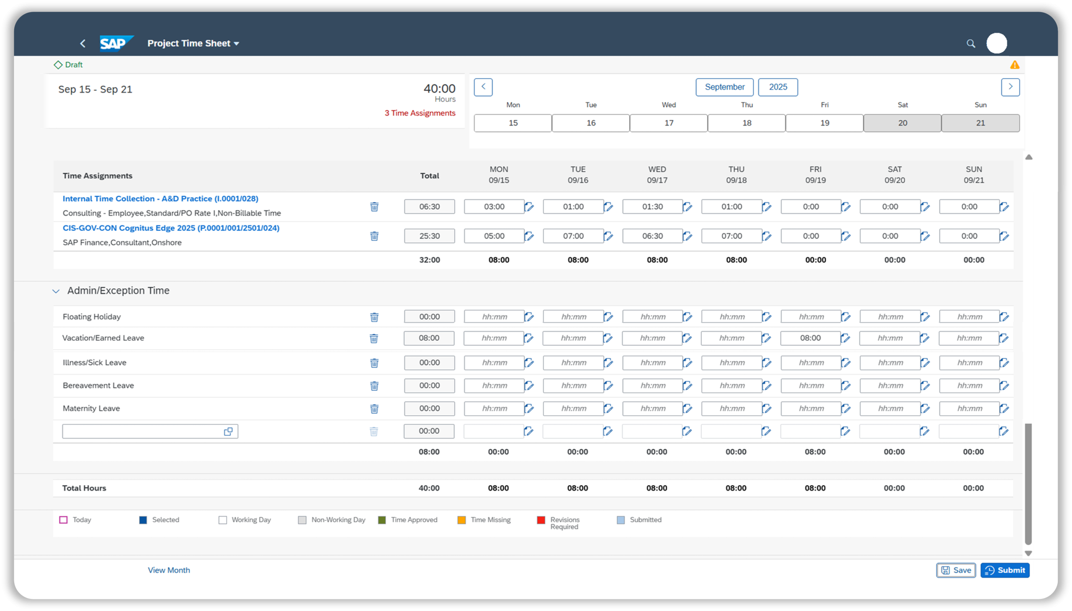Select Tuesday 16 in the calendar
The image size is (1072, 611).
coord(590,123)
